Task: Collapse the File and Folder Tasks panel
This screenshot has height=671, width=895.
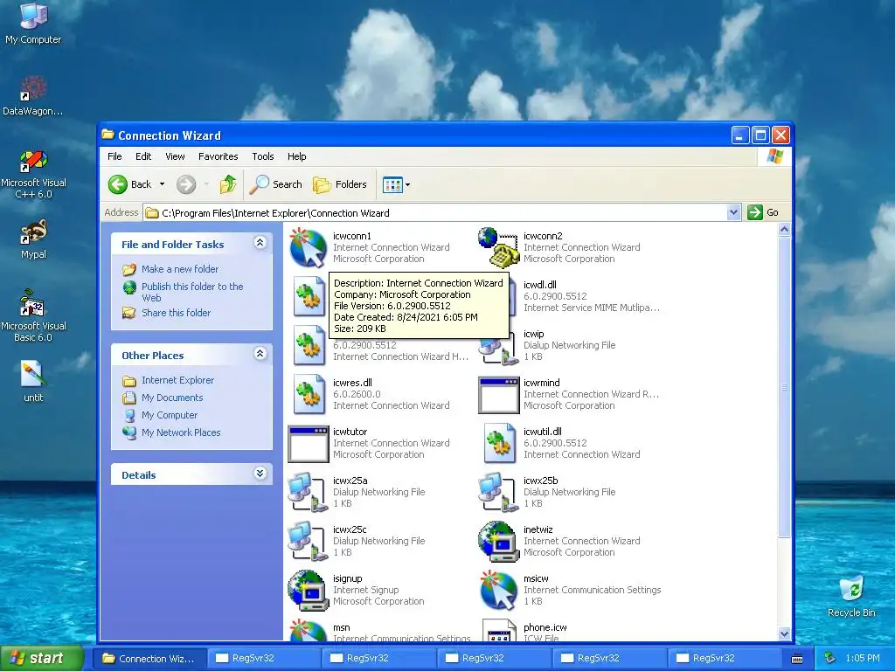Action: pos(260,243)
